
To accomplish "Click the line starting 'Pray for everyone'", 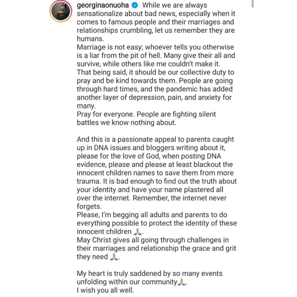I will [x=146, y=114].
